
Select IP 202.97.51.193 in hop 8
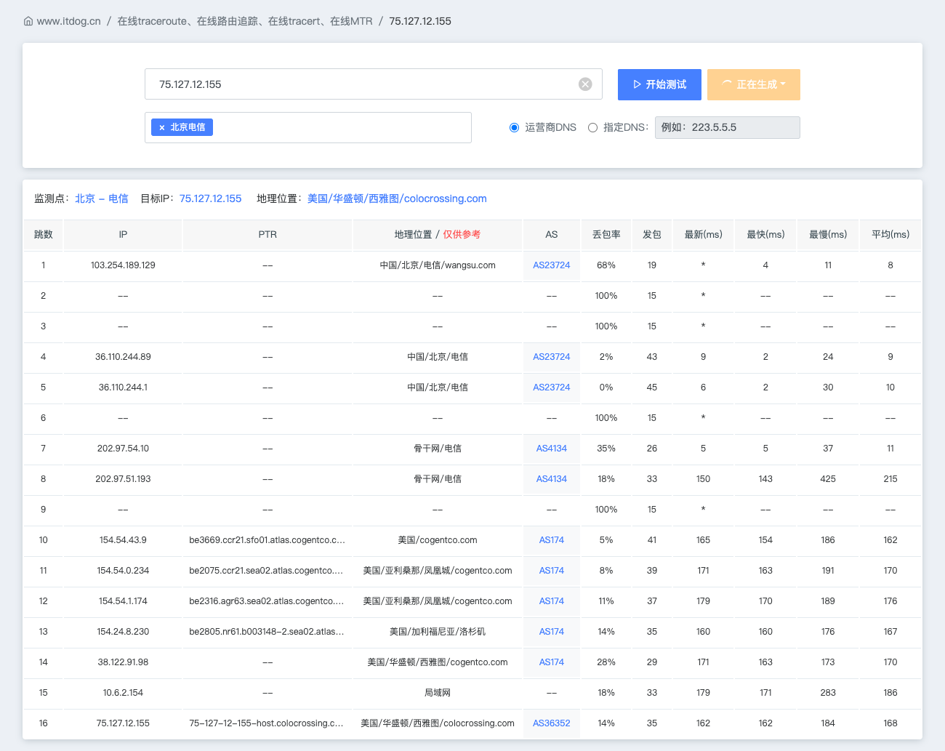click(x=123, y=479)
